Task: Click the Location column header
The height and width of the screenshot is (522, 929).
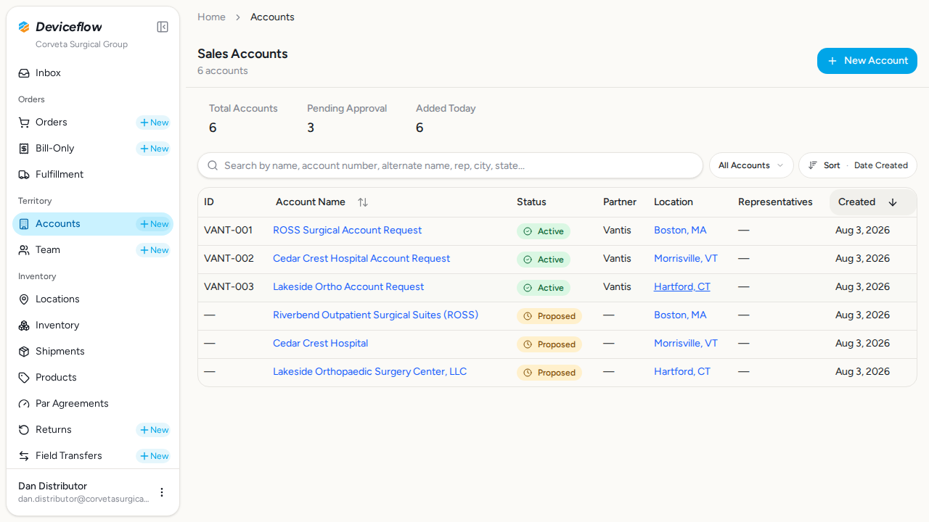Action: (x=674, y=202)
